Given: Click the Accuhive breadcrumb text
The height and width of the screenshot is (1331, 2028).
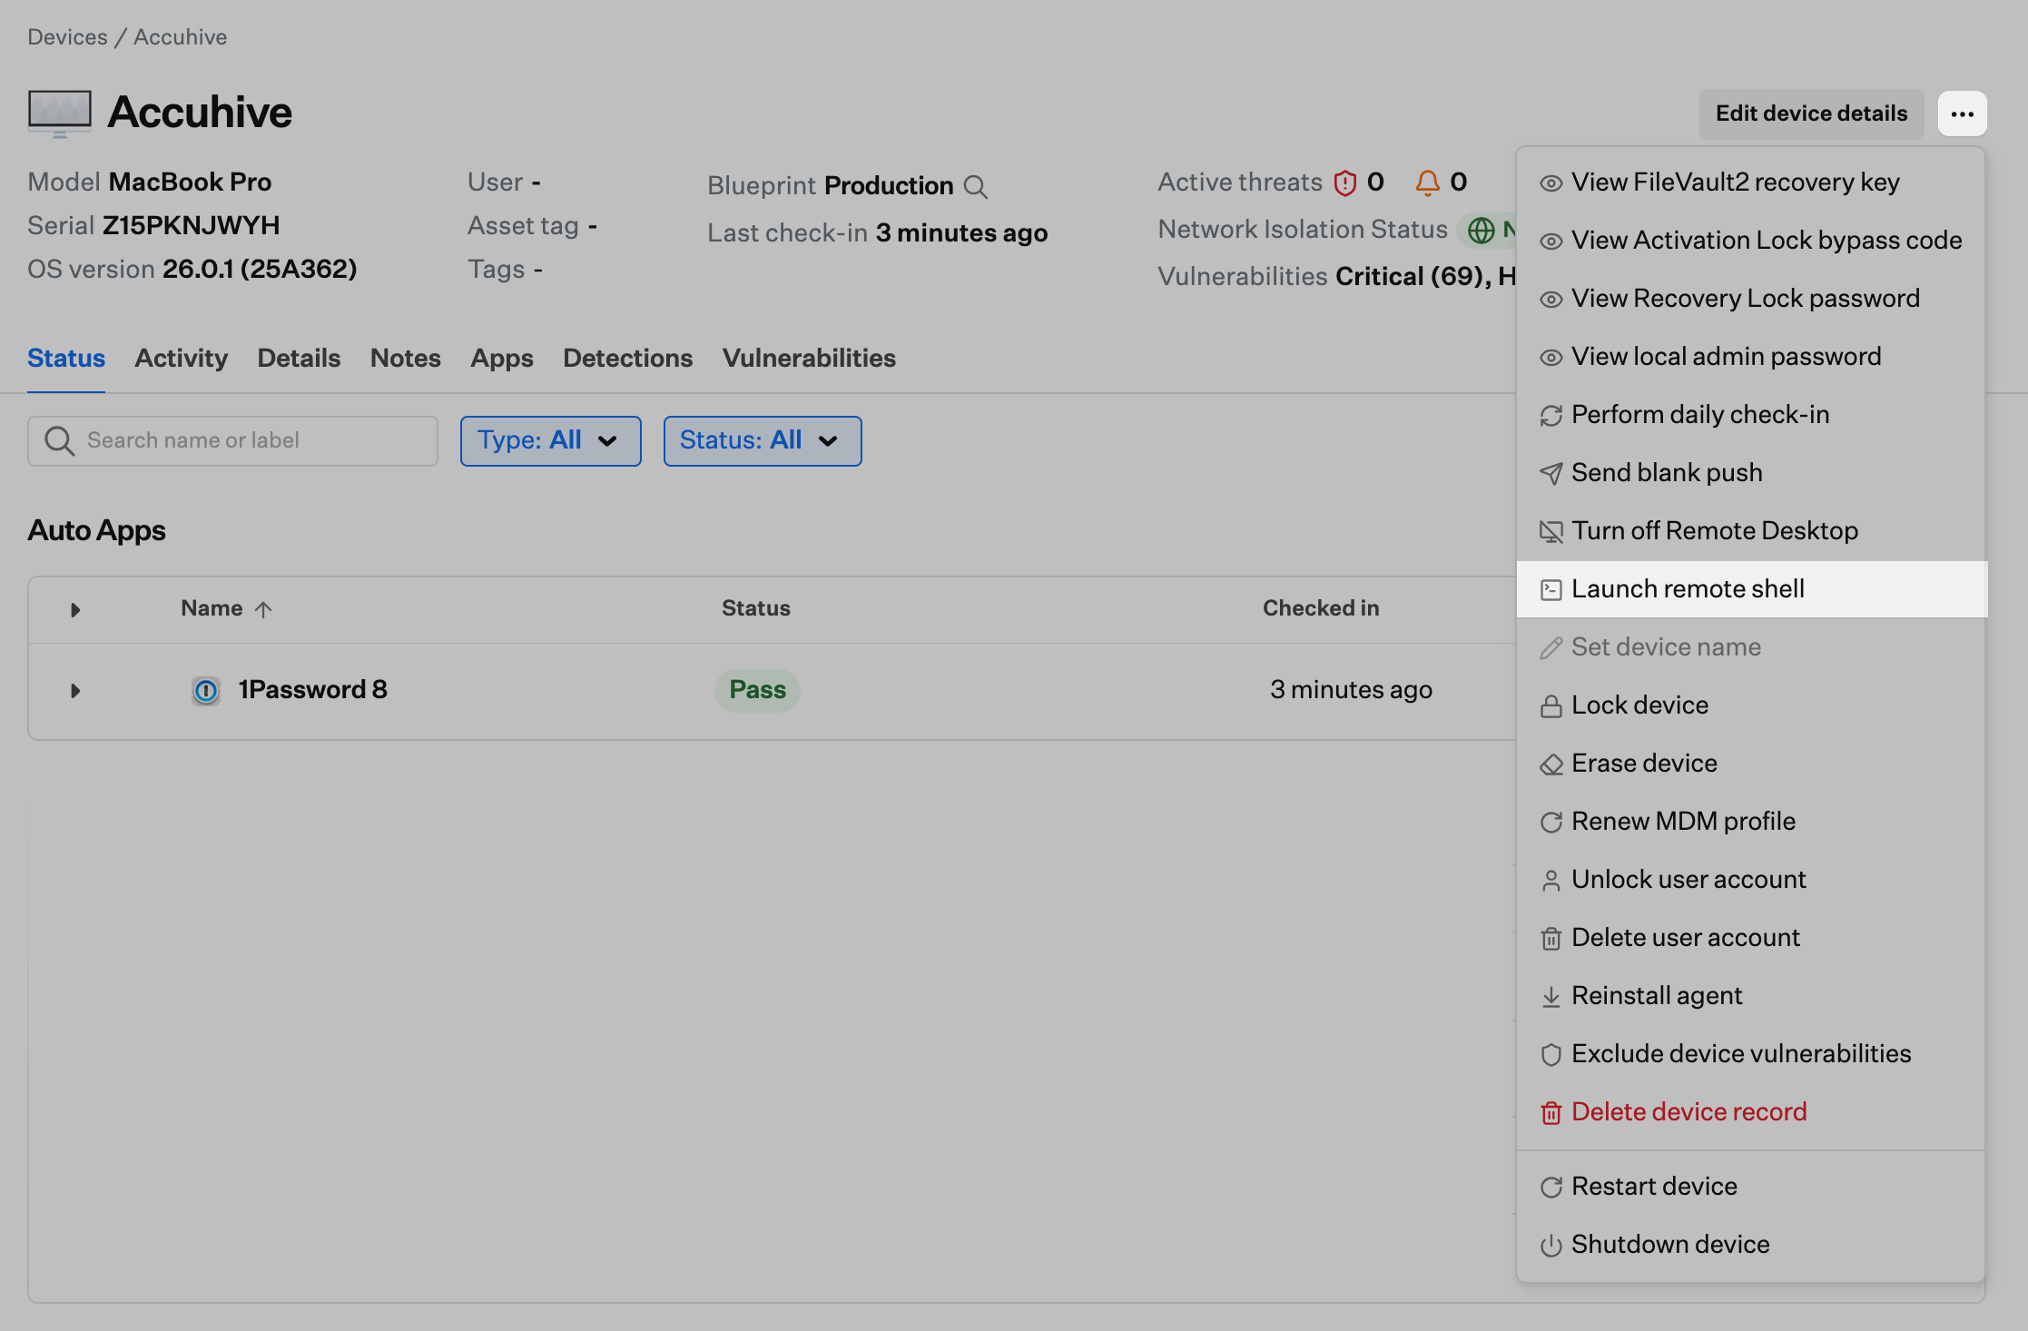Looking at the screenshot, I should (x=180, y=37).
